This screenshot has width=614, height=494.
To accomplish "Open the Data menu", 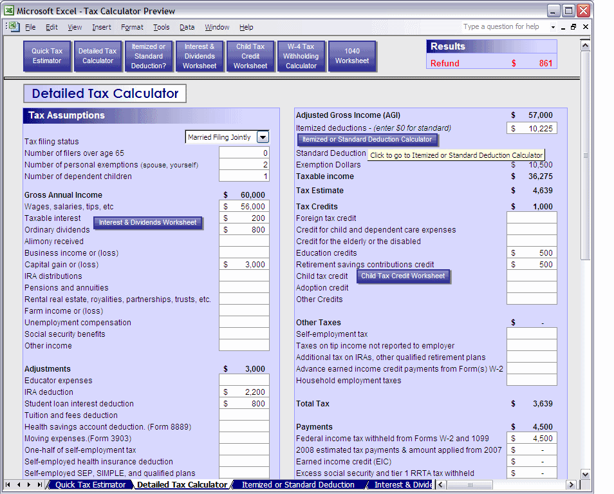I will 187,27.
